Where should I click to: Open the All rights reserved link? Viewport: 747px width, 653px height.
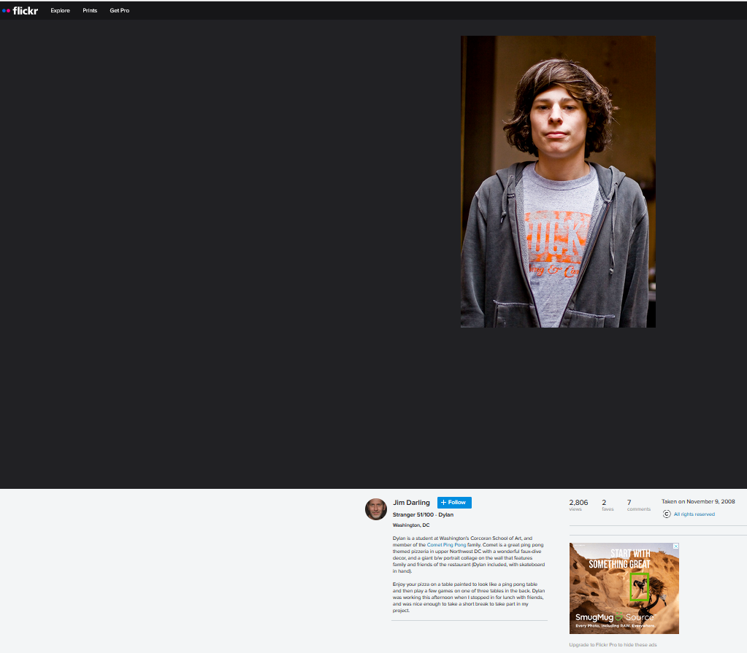(694, 514)
